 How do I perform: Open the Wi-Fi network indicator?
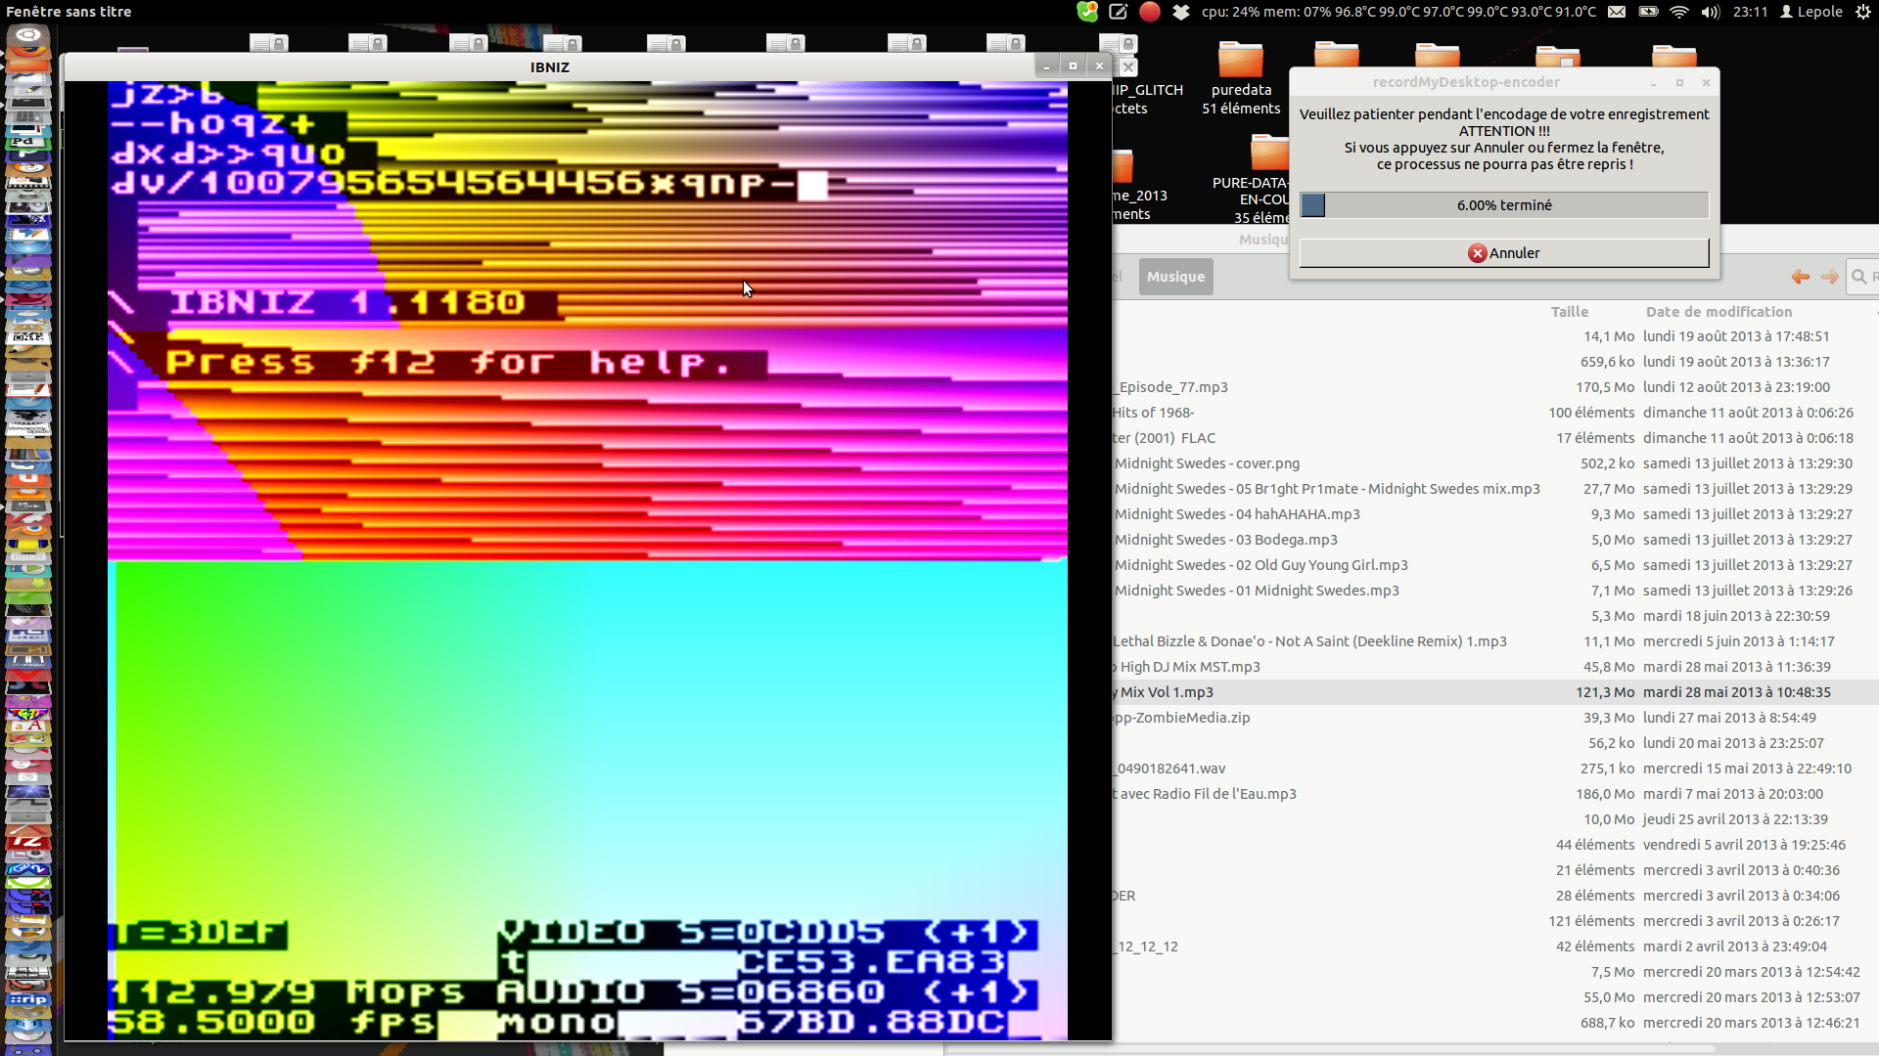pyautogui.click(x=1679, y=12)
